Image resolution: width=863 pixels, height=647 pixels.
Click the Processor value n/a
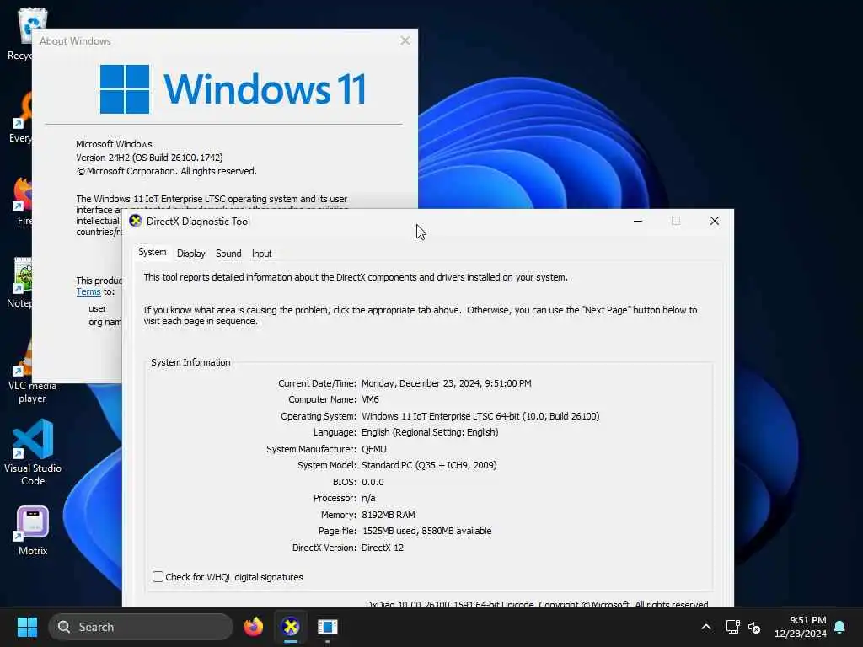(x=368, y=499)
